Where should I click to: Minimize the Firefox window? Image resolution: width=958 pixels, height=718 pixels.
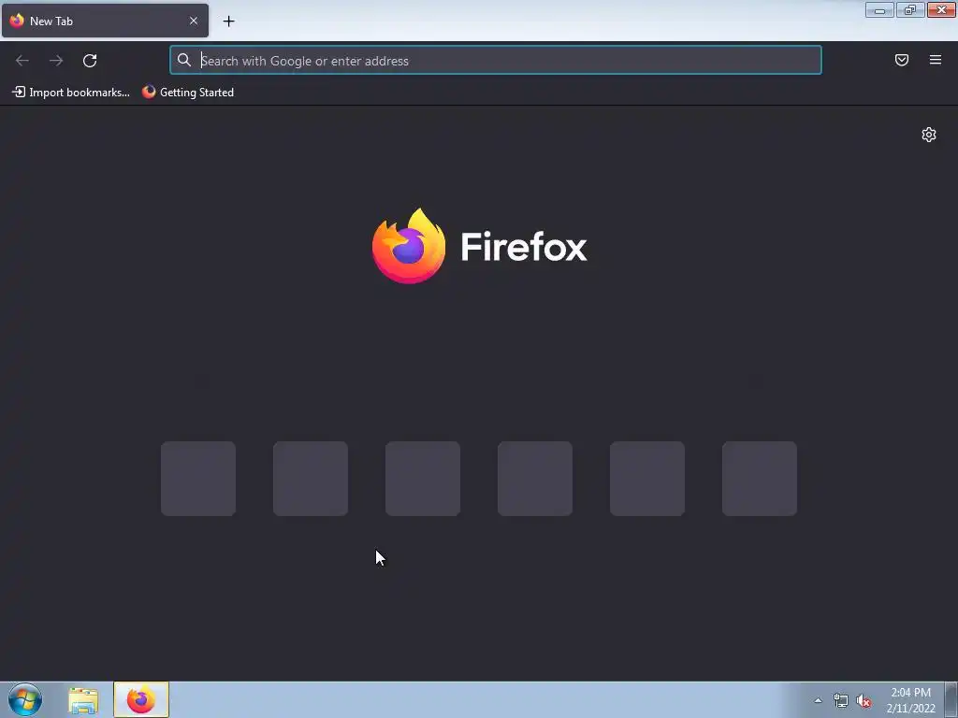tap(879, 9)
